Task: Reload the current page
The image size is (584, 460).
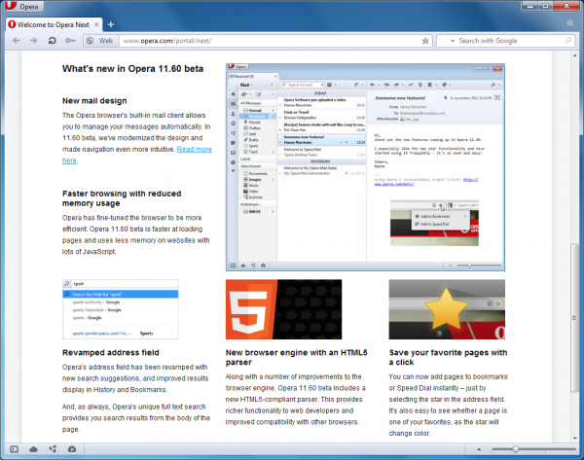Action: tap(52, 41)
